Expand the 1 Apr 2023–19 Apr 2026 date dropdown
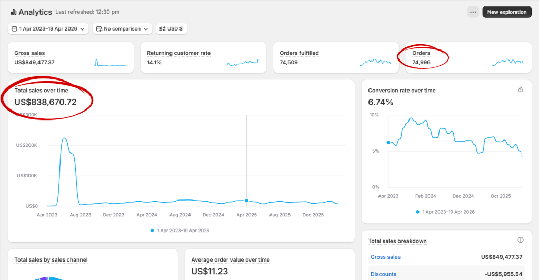539x280 pixels. [x=48, y=29]
